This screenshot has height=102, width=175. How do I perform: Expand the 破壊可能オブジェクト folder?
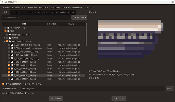pos(5,35)
